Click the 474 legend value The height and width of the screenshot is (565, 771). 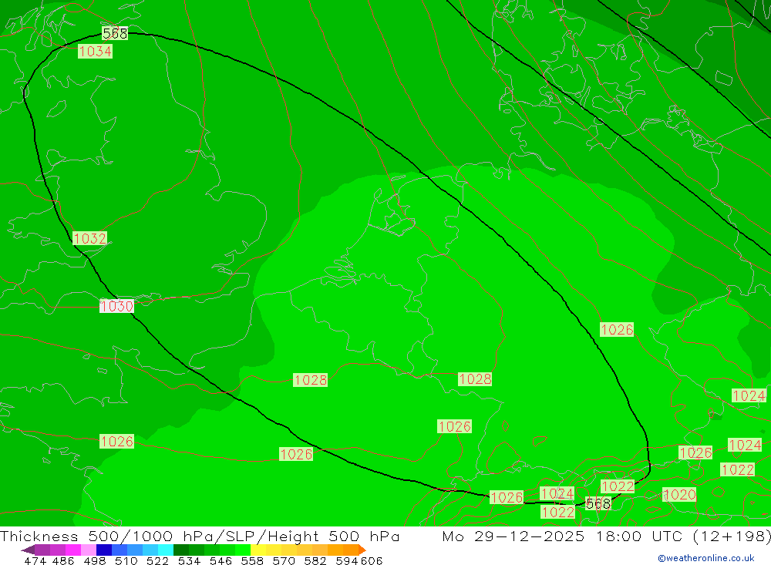coord(35,561)
